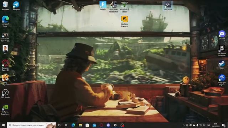Select the Fortnite desktop icon
Screen dimensions: 228x128
(103, 6)
